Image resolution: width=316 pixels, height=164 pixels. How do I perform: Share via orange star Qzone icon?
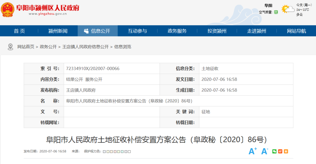click(286, 151)
